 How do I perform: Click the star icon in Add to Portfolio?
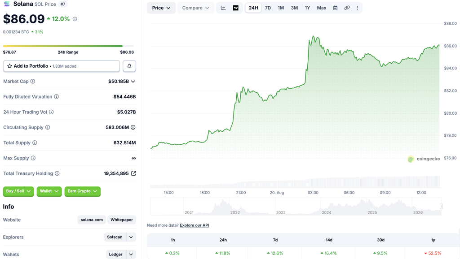[10, 66]
